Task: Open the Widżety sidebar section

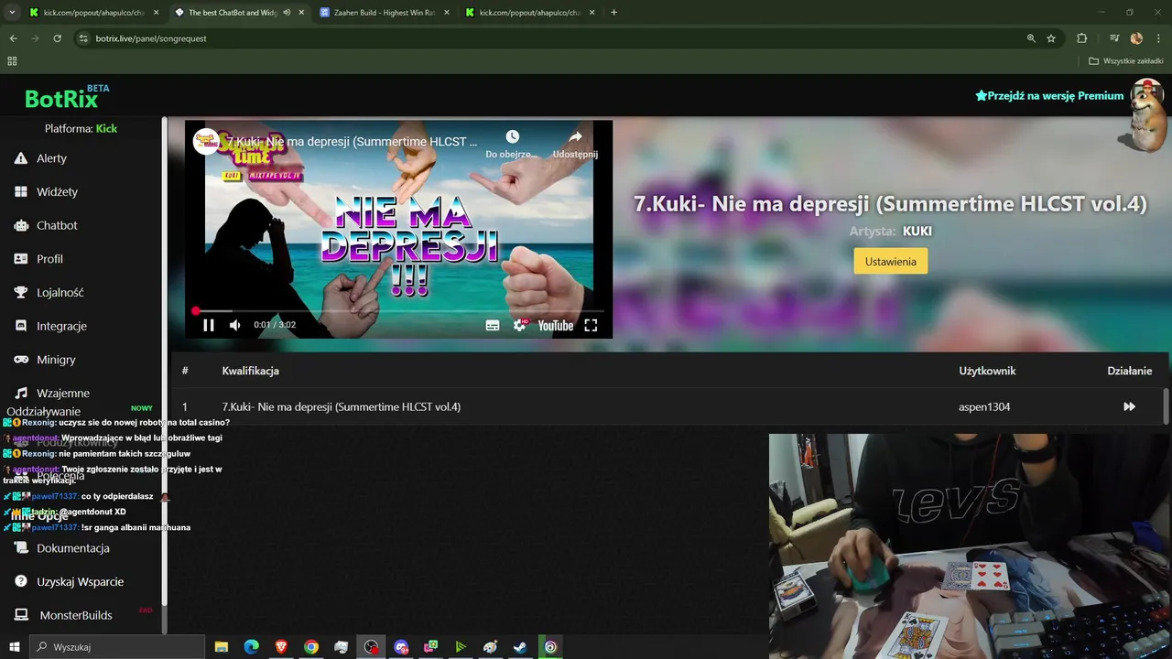Action: click(x=46, y=192)
